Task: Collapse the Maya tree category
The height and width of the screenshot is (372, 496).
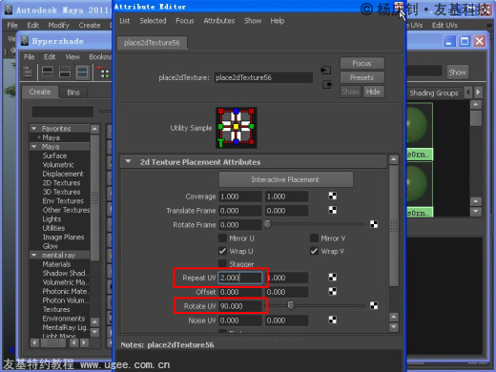Action: click(x=34, y=147)
